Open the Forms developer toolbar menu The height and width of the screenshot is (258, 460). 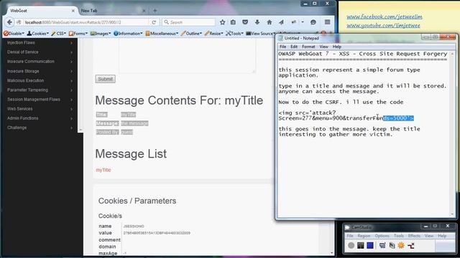[78, 34]
